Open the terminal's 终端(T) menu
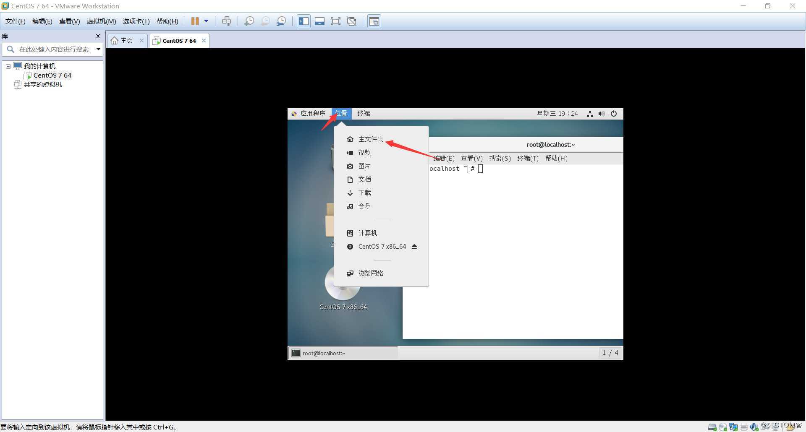This screenshot has height=432, width=806. [x=528, y=158]
